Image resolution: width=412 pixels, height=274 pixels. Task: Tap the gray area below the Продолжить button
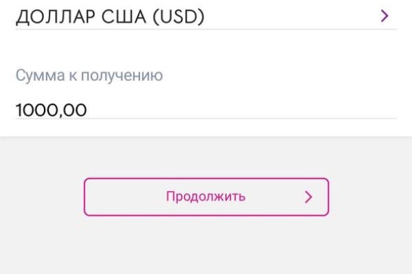click(x=206, y=247)
